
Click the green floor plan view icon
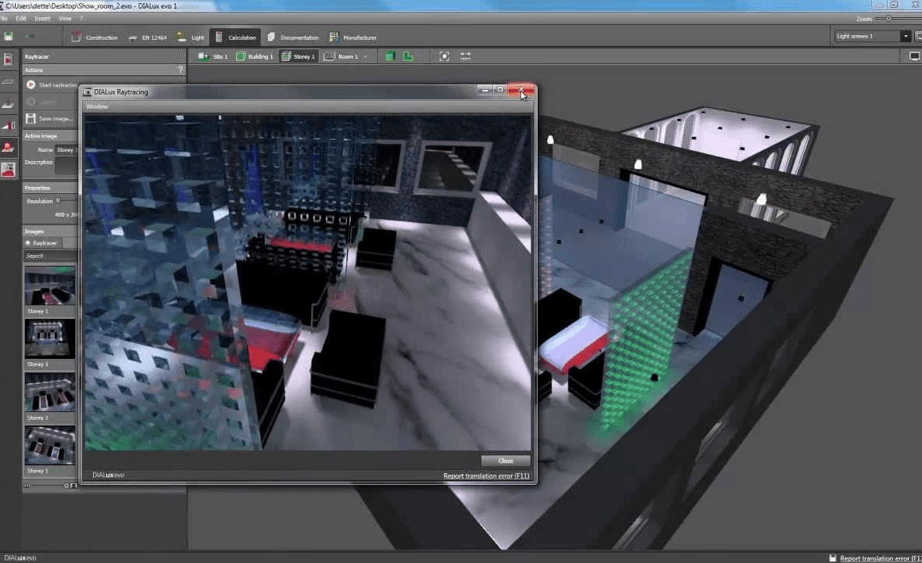pyautogui.click(x=408, y=56)
